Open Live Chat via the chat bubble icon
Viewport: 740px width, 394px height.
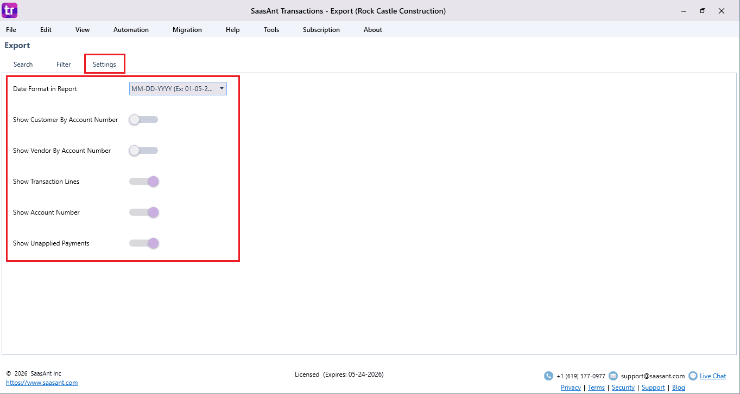coord(693,376)
